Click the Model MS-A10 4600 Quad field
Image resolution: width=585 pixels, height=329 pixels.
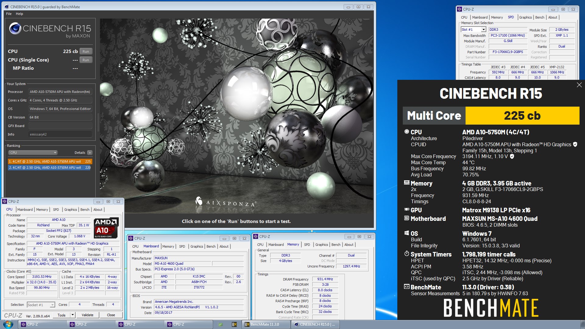[x=183, y=264]
